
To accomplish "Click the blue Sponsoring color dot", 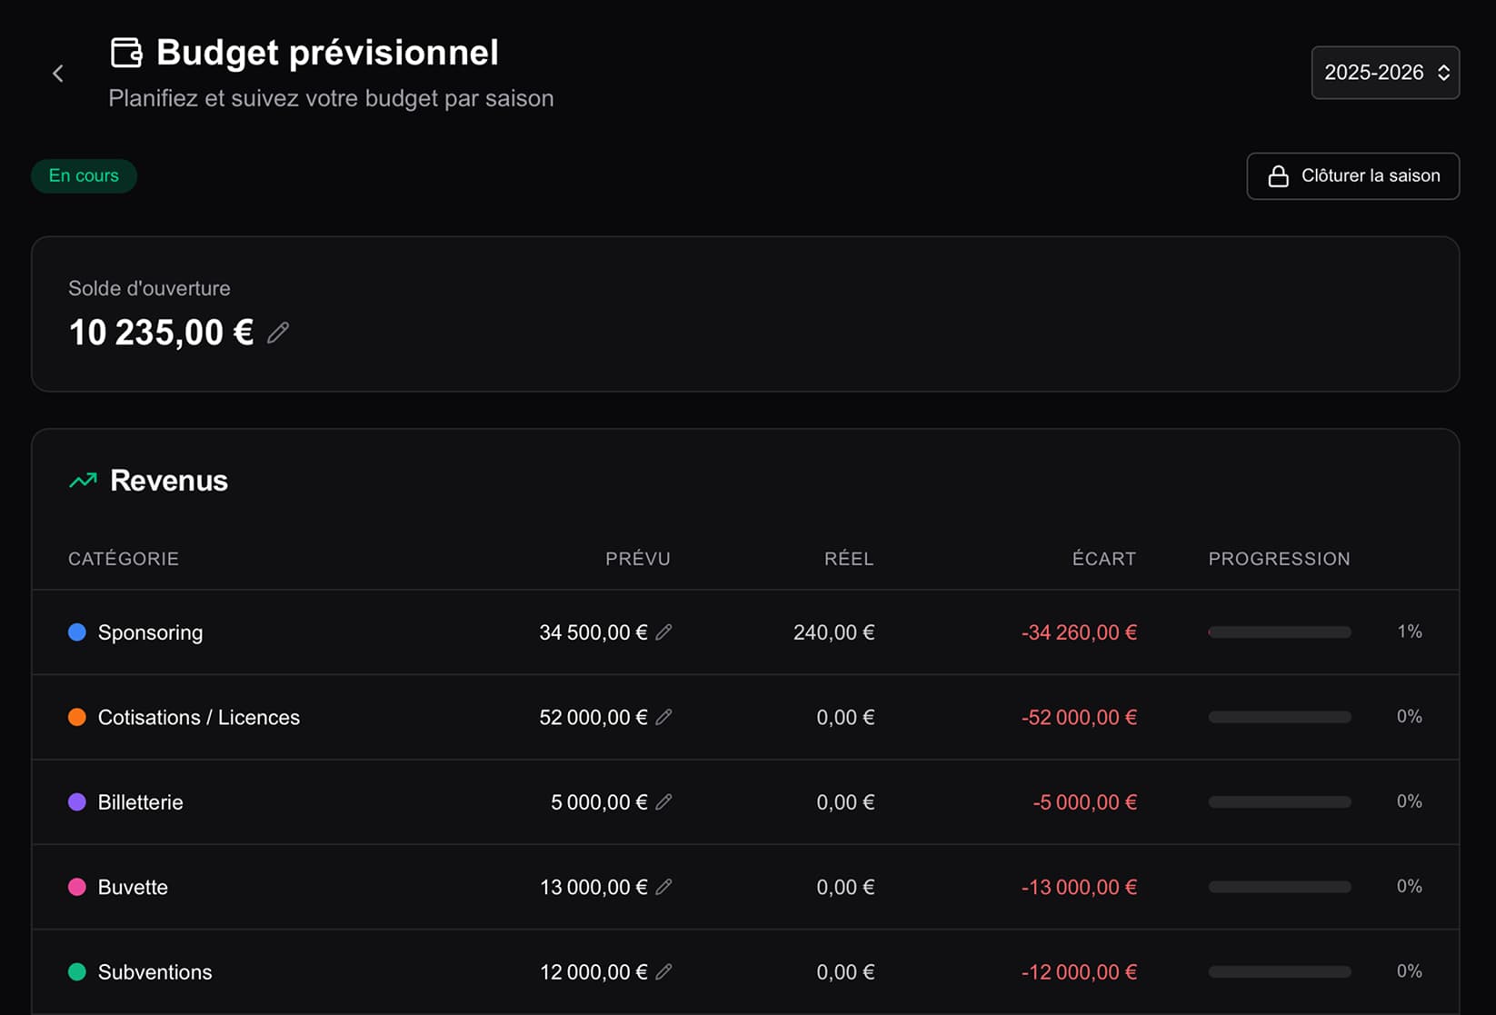I will click(77, 632).
